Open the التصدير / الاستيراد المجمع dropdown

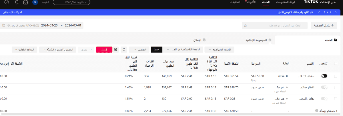[57, 49]
